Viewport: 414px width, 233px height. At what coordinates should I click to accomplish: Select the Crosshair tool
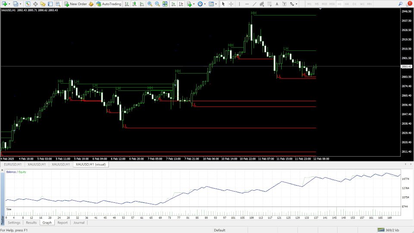pyautogui.click(x=231, y=4)
